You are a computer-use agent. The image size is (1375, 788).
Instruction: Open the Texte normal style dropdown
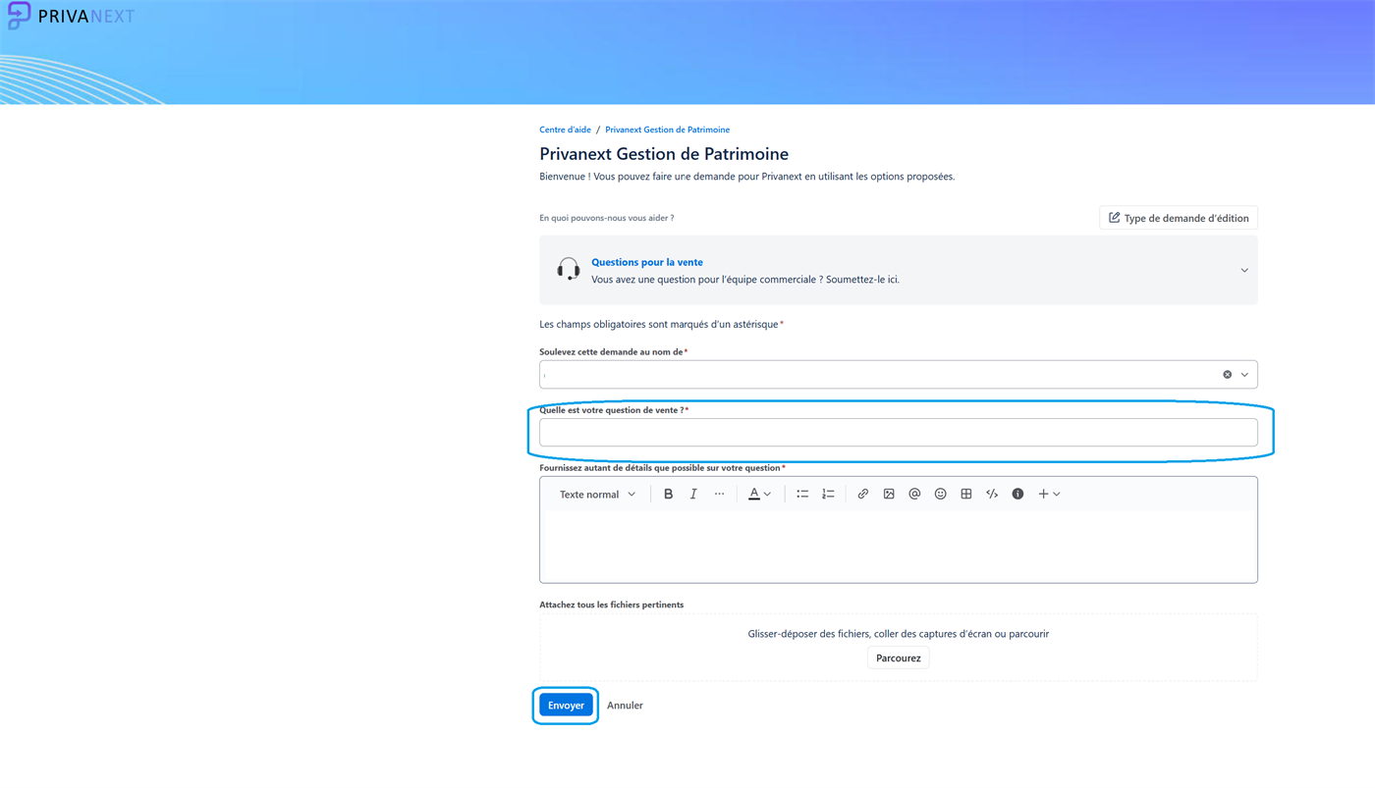597,495
